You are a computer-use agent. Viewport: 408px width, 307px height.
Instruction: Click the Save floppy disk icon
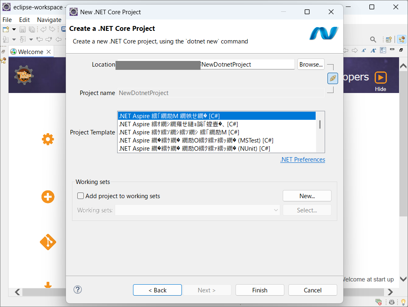(x=23, y=29)
